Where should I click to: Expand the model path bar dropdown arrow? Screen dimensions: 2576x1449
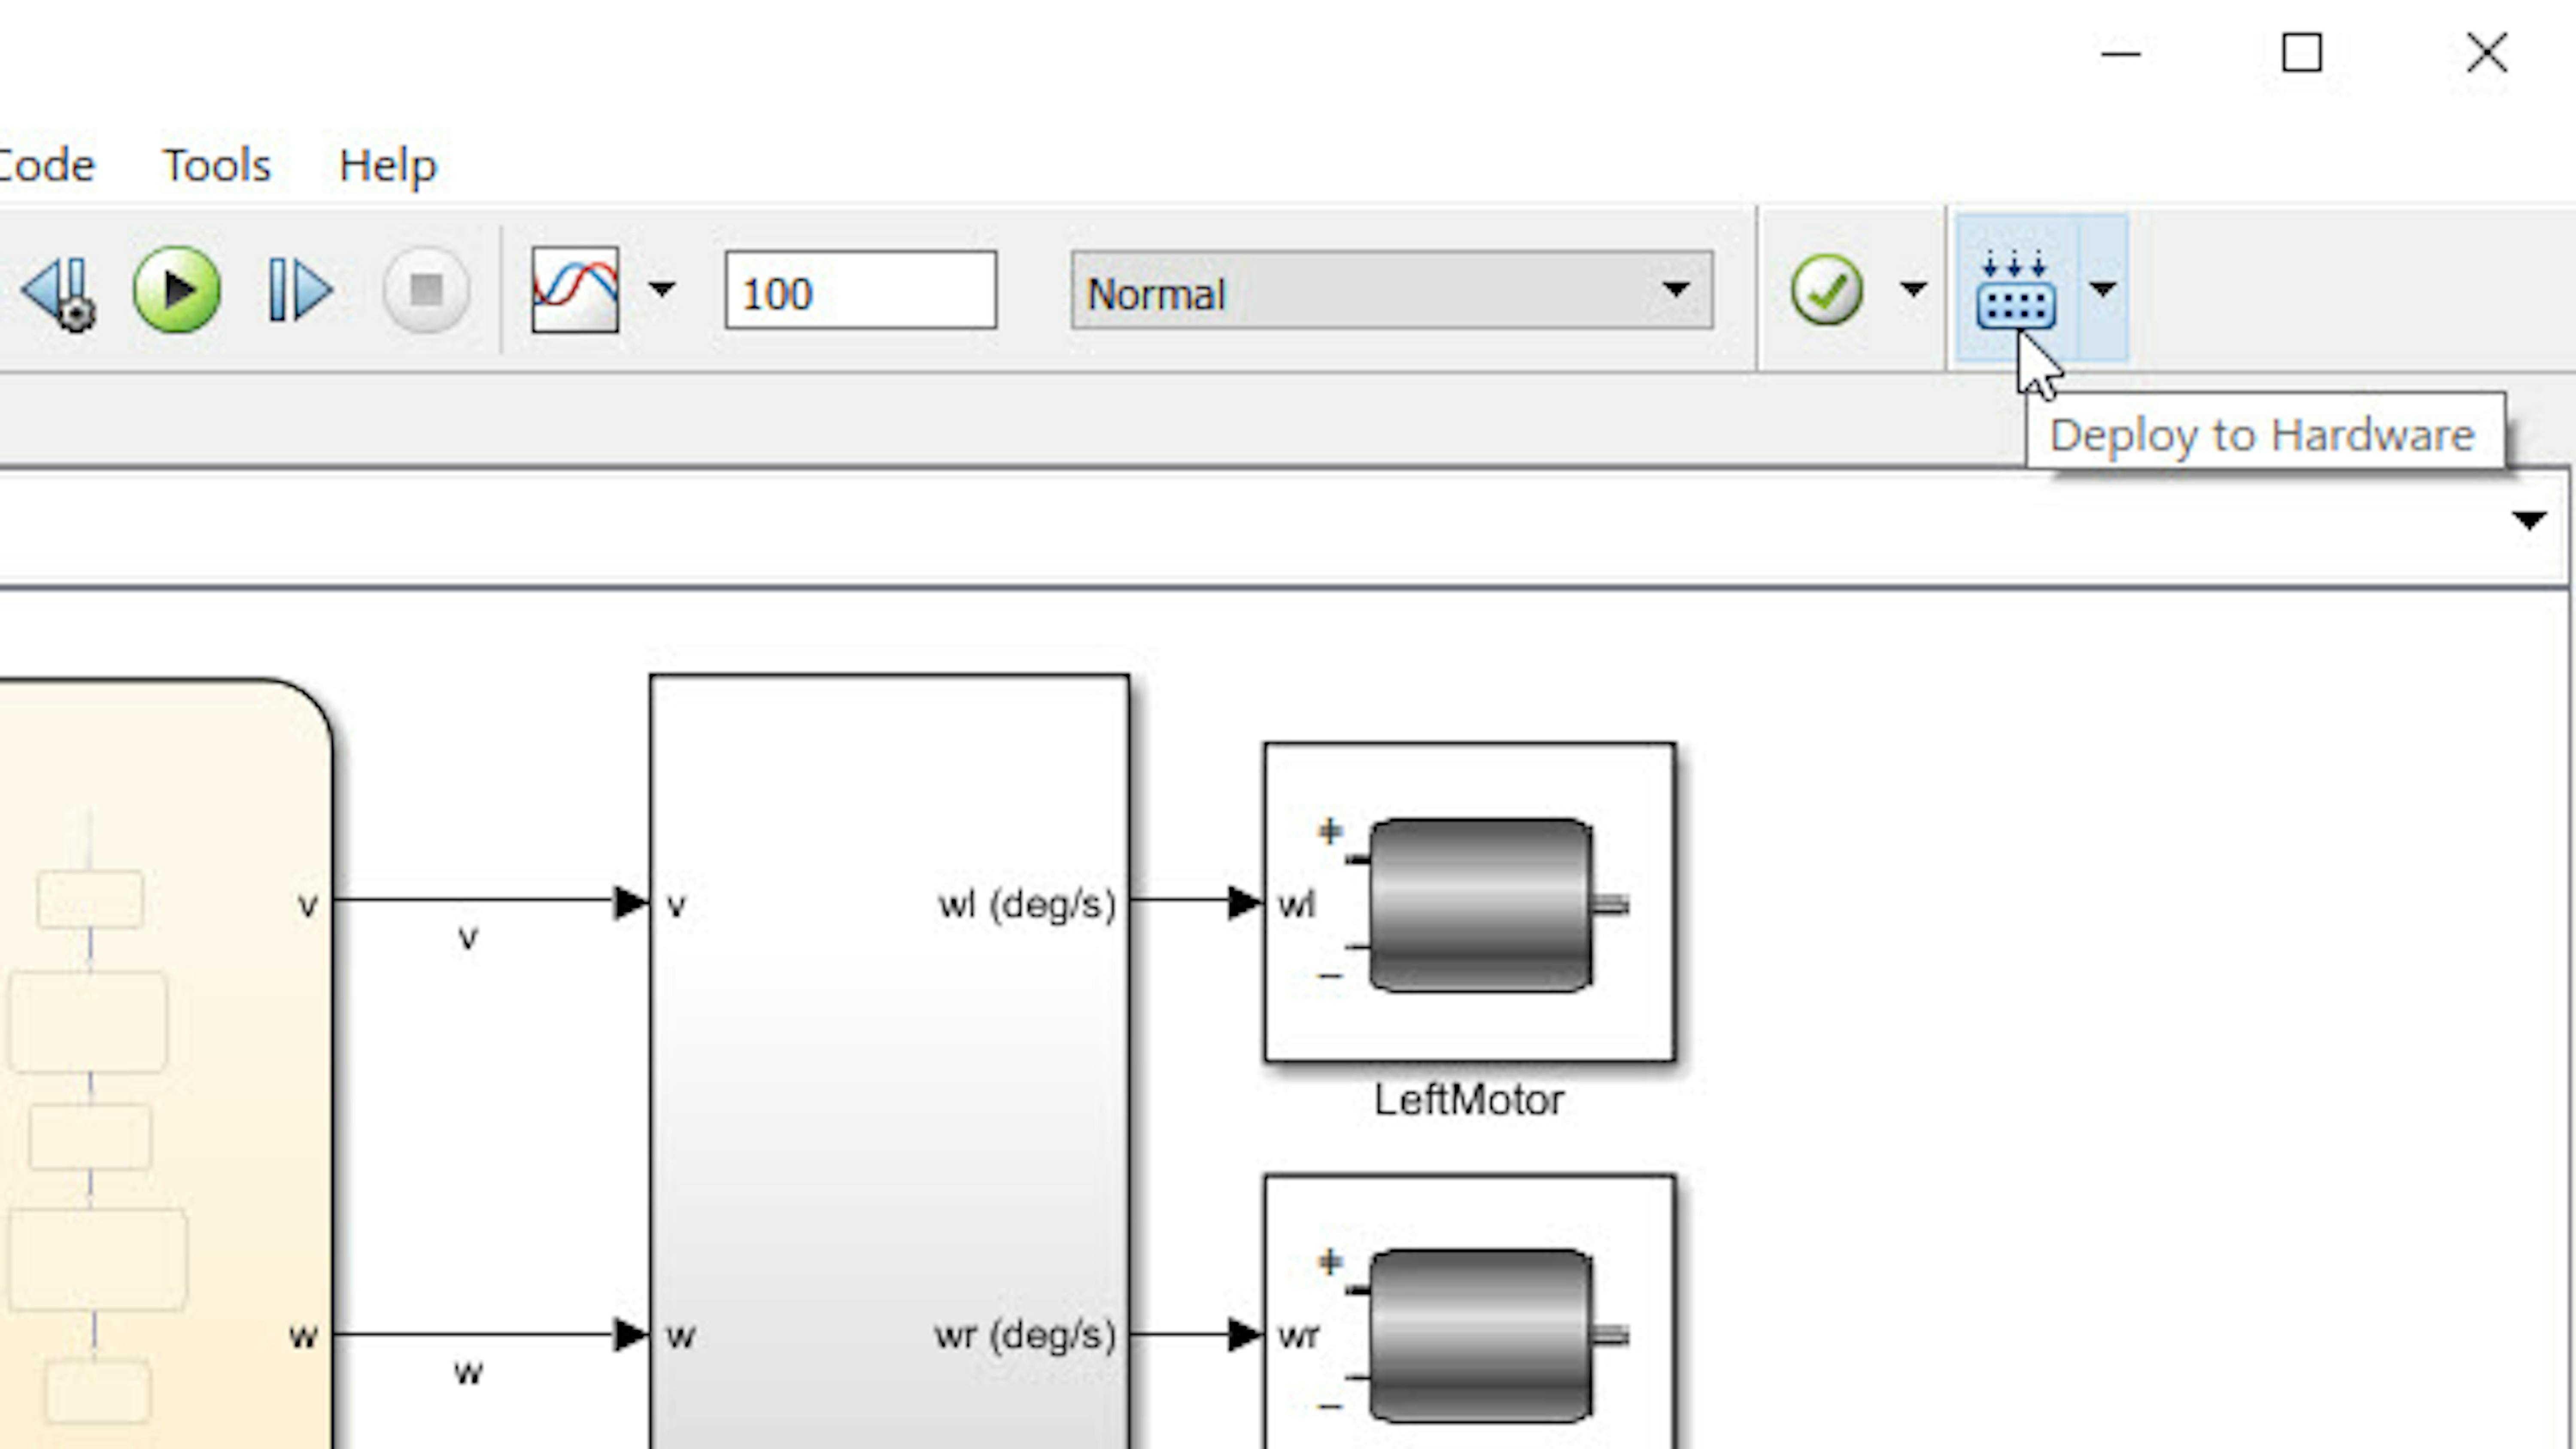pyautogui.click(x=2529, y=521)
